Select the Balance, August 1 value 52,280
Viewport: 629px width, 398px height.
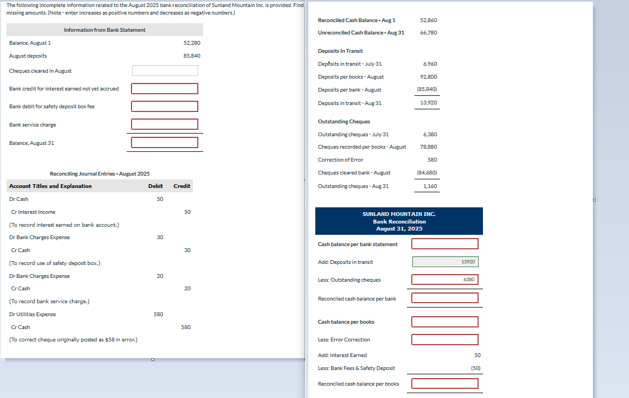pos(192,43)
